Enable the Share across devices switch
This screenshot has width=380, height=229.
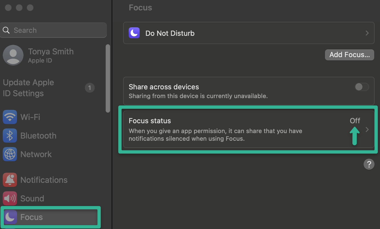pos(362,87)
